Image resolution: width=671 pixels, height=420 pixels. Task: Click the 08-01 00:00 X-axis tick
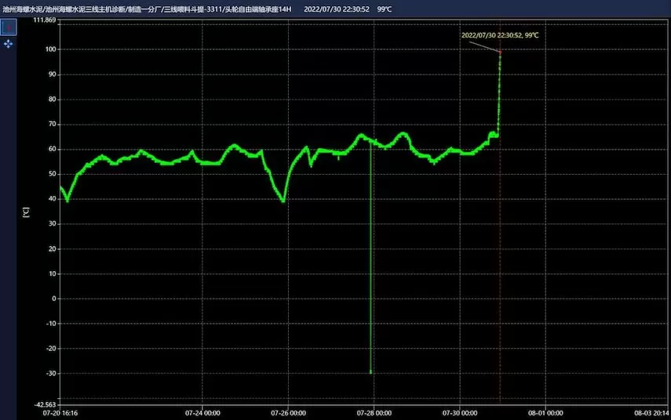[545, 412]
